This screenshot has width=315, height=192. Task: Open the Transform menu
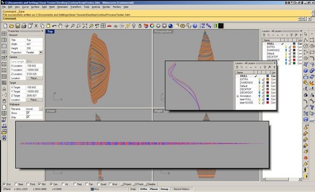76,7
